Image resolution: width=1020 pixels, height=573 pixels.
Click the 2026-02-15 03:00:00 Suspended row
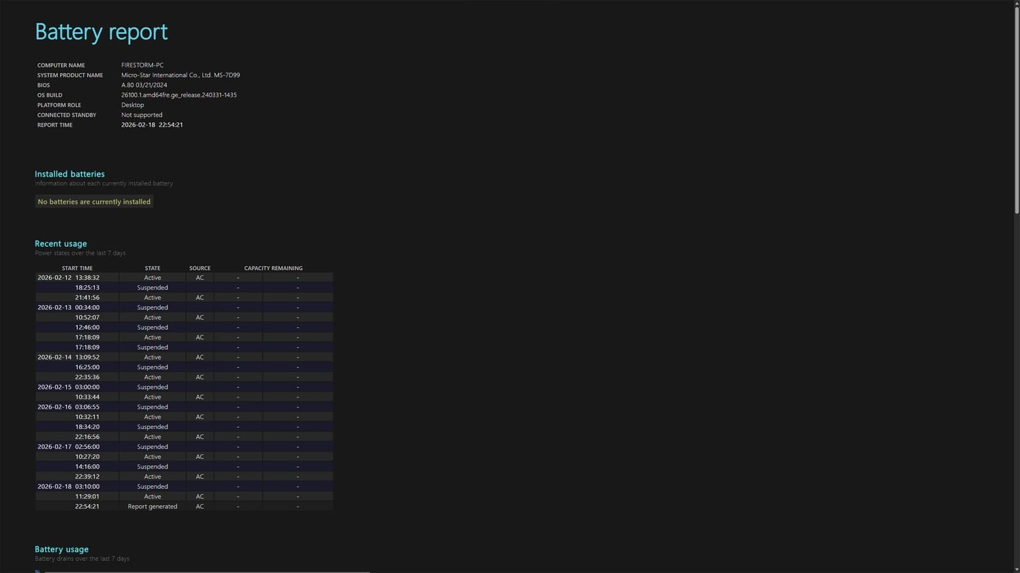point(184,387)
